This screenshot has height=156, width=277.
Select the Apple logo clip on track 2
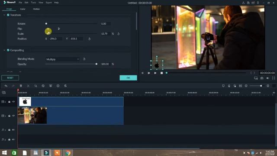tap(71, 101)
